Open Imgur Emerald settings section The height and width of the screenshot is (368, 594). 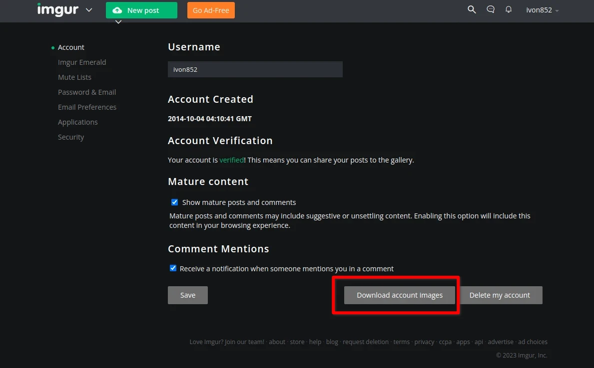click(x=82, y=62)
